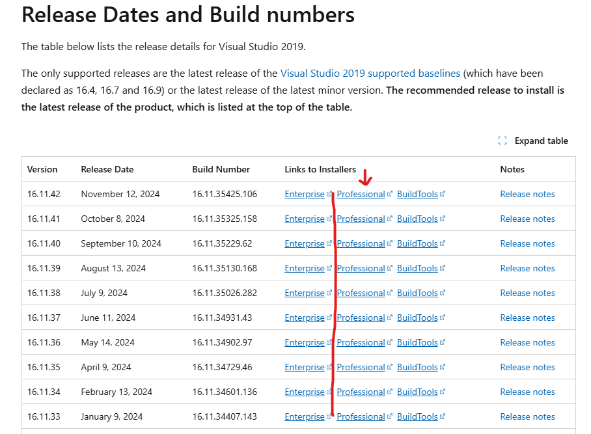Click the Release Dates and Build numbers heading
The width and height of the screenshot is (591, 434).
pyautogui.click(x=187, y=15)
